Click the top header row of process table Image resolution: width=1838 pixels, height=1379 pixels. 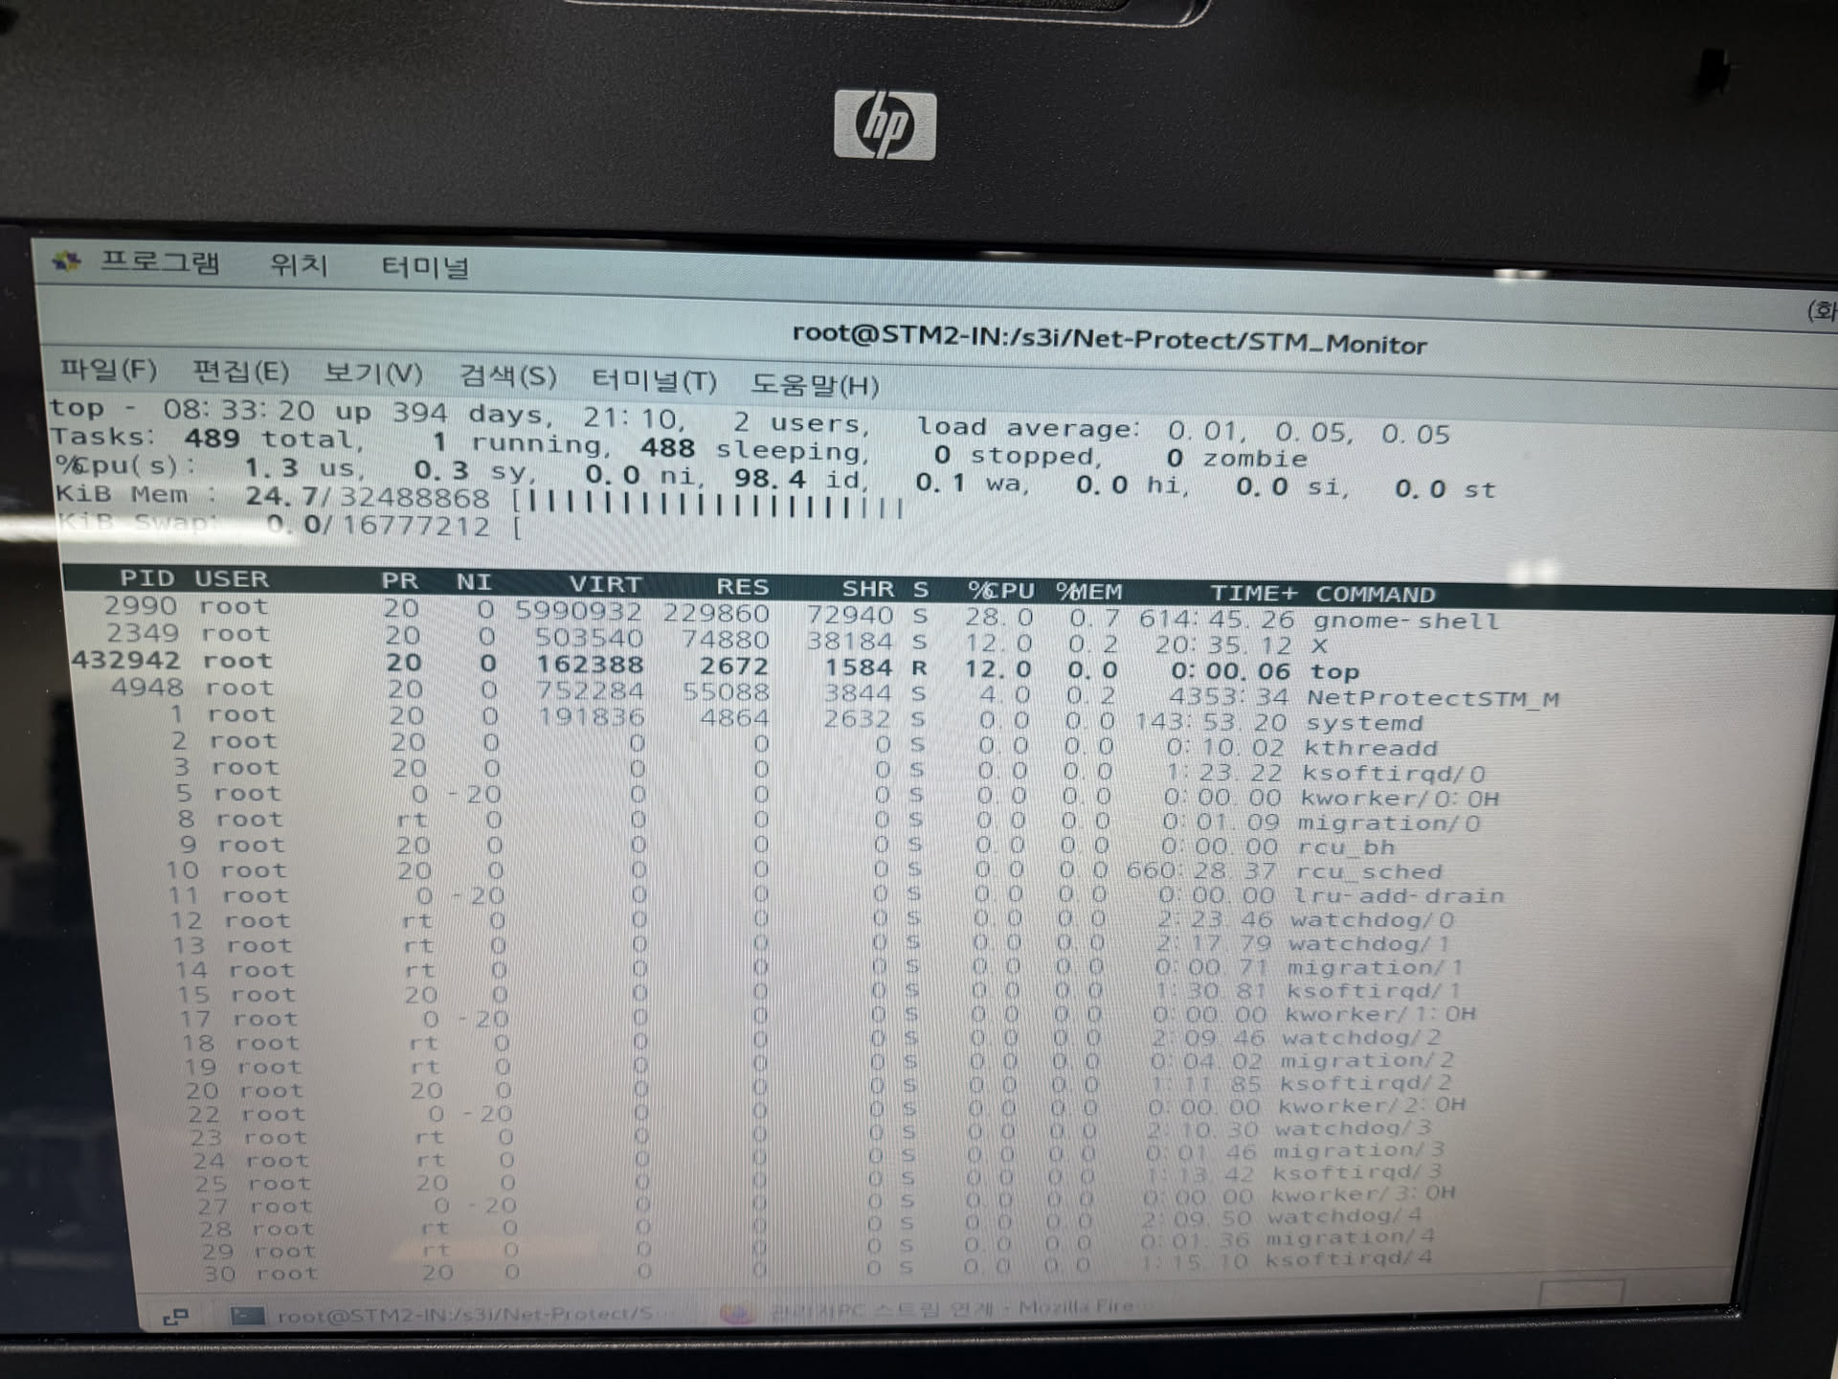pos(862,586)
